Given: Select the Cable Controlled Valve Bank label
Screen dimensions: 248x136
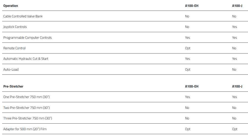Looking at the screenshot, I should [x=23, y=16].
